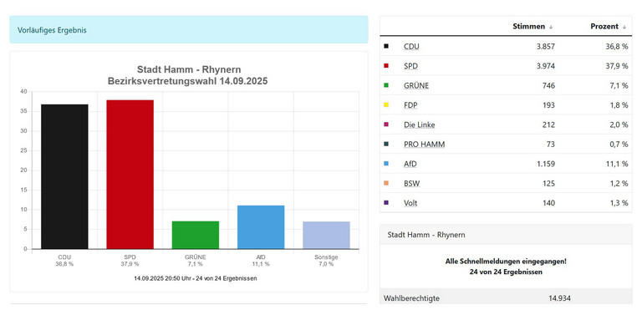Click Die Linke votes value 212
Image resolution: width=642 pixels, height=315 pixels.
(548, 125)
